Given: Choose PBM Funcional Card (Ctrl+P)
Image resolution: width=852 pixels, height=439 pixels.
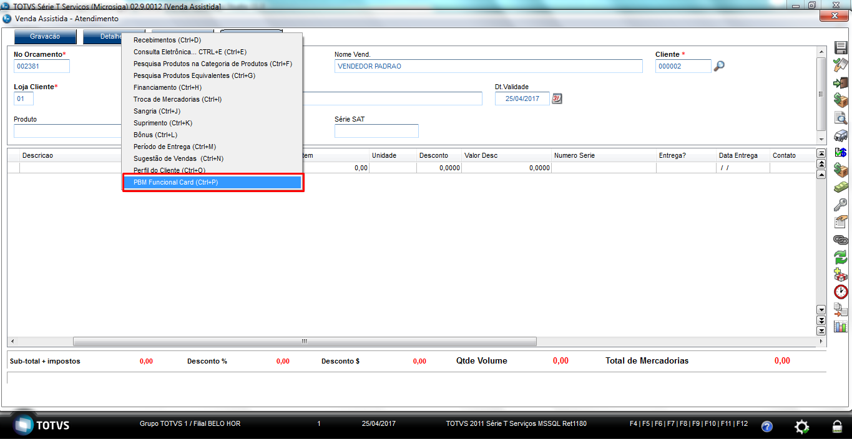Looking at the screenshot, I should click(x=212, y=182).
